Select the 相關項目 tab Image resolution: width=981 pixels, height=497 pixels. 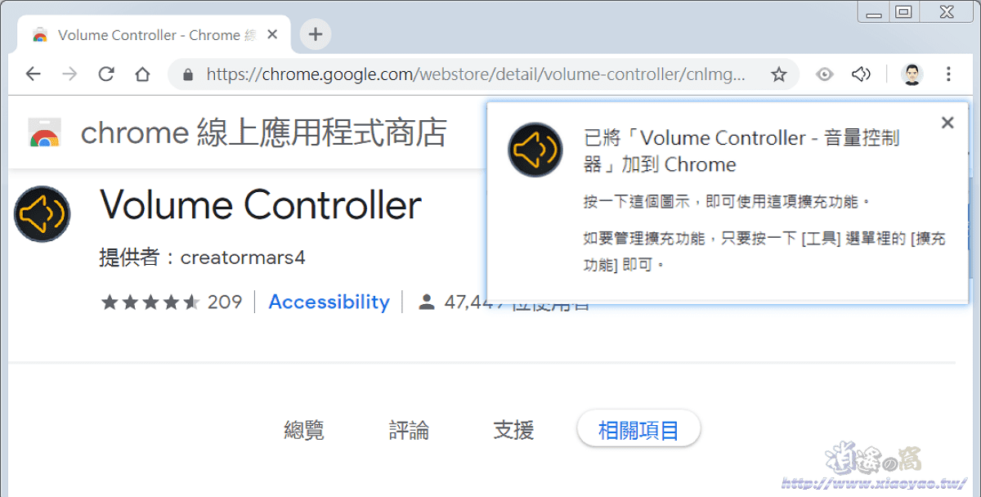pyautogui.click(x=638, y=430)
